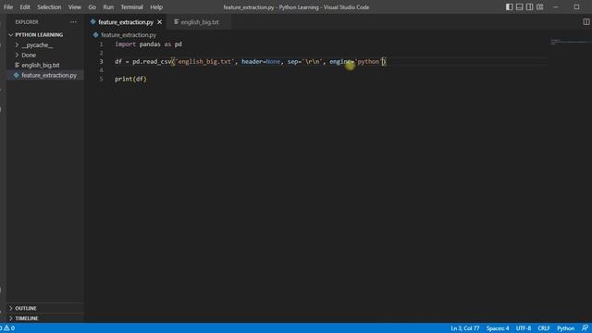Click the Python file icon on feature_extraction.py tab
Image resolution: width=592 pixels, height=333 pixels.
click(92, 22)
